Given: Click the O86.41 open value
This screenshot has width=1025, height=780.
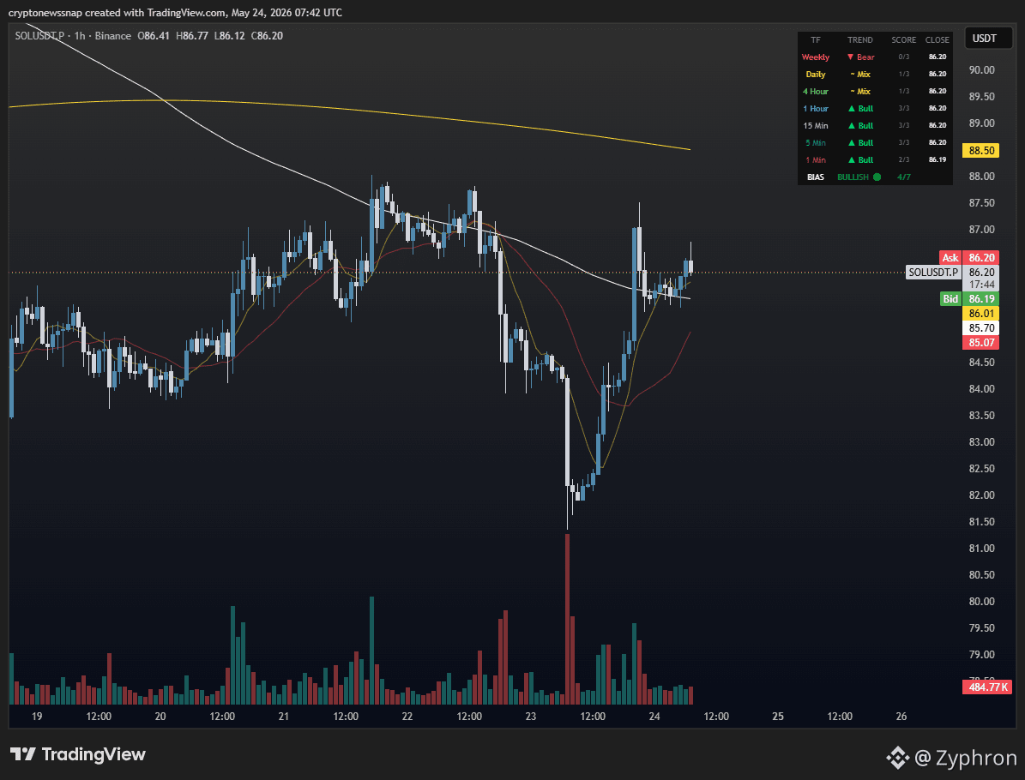Looking at the screenshot, I should 153,36.
